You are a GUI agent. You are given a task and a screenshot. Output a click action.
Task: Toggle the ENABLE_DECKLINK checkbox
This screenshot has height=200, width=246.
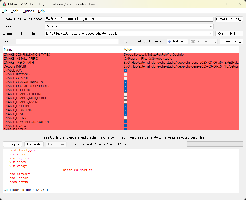click(x=126, y=90)
